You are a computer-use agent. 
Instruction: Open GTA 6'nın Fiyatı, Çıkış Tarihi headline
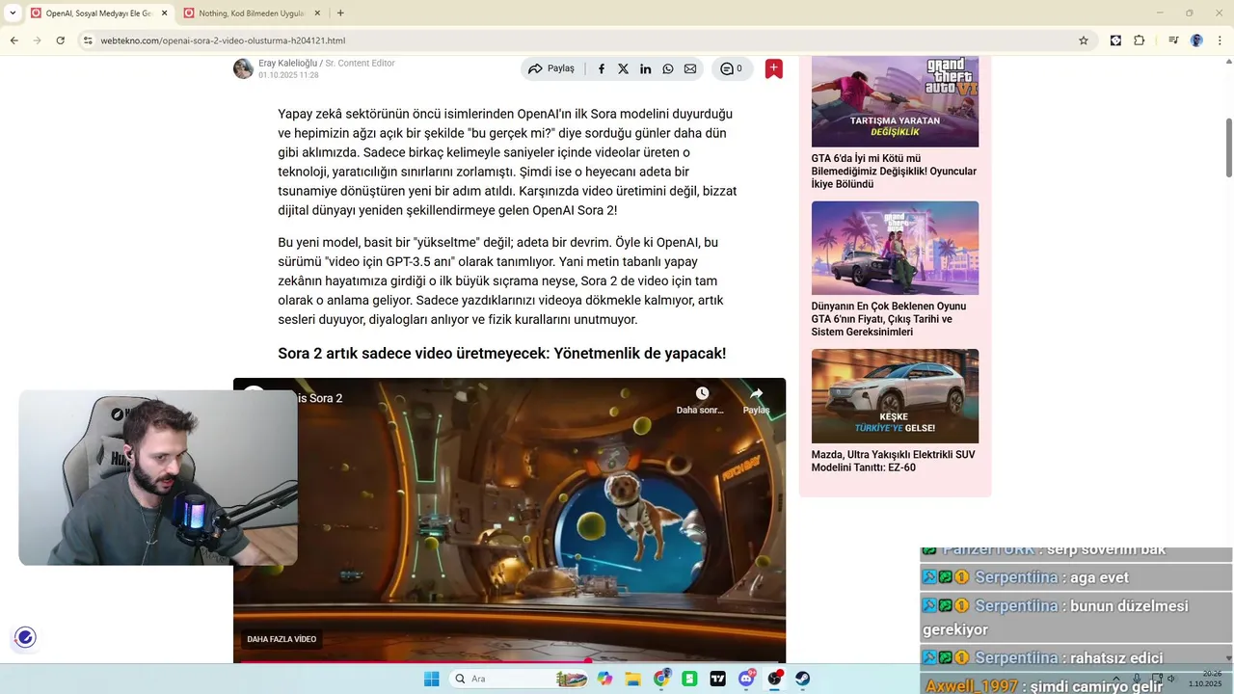pyautogui.click(x=889, y=319)
